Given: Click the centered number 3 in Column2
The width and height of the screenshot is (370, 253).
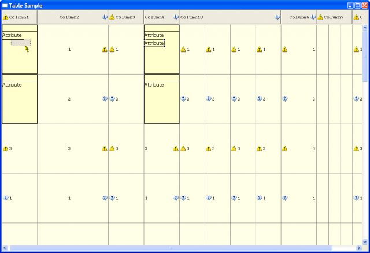Looking at the screenshot, I should (69, 148).
